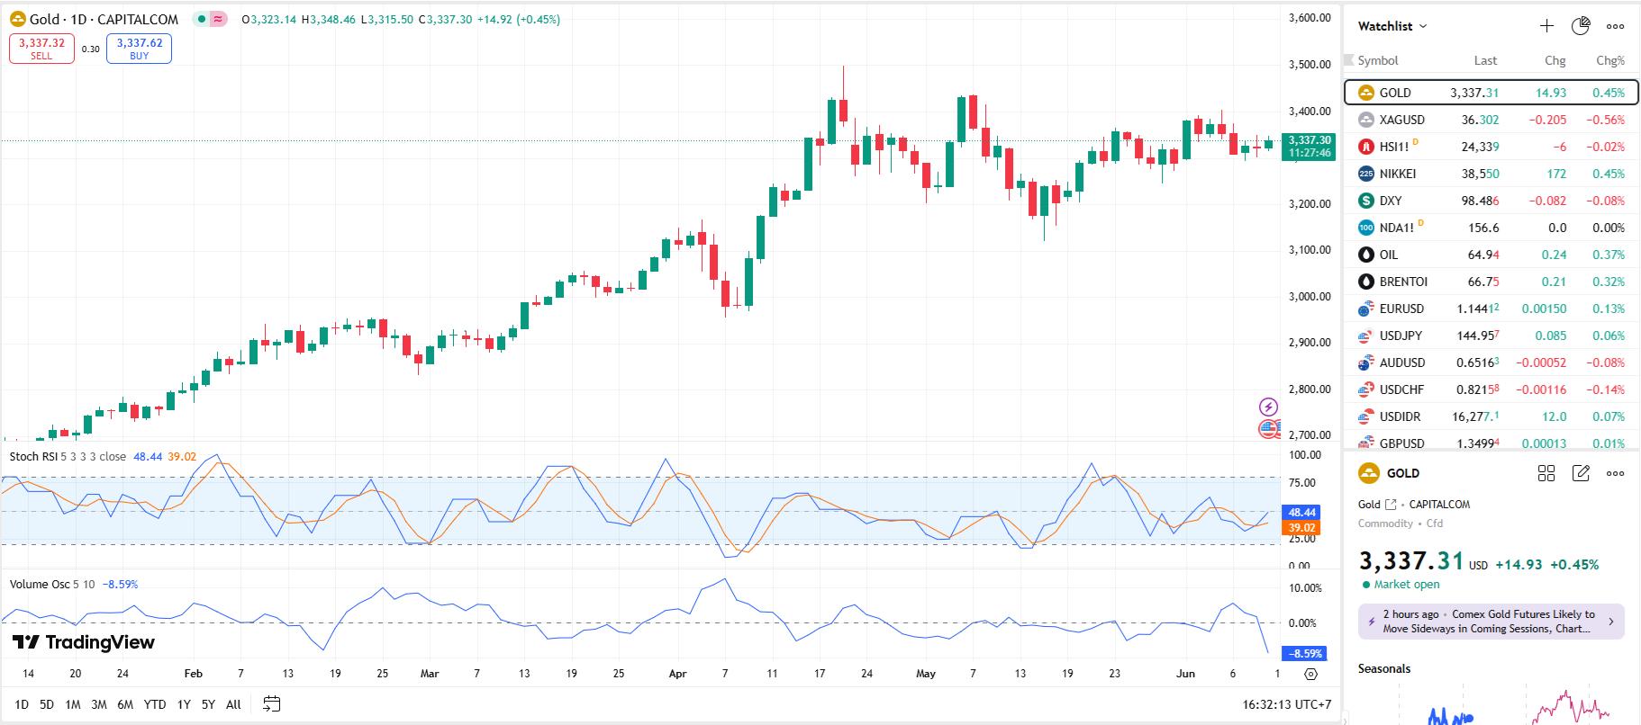This screenshot has width=1641, height=725.
Task: Select the 6M date range tab
Action: [x=125, y=704]
